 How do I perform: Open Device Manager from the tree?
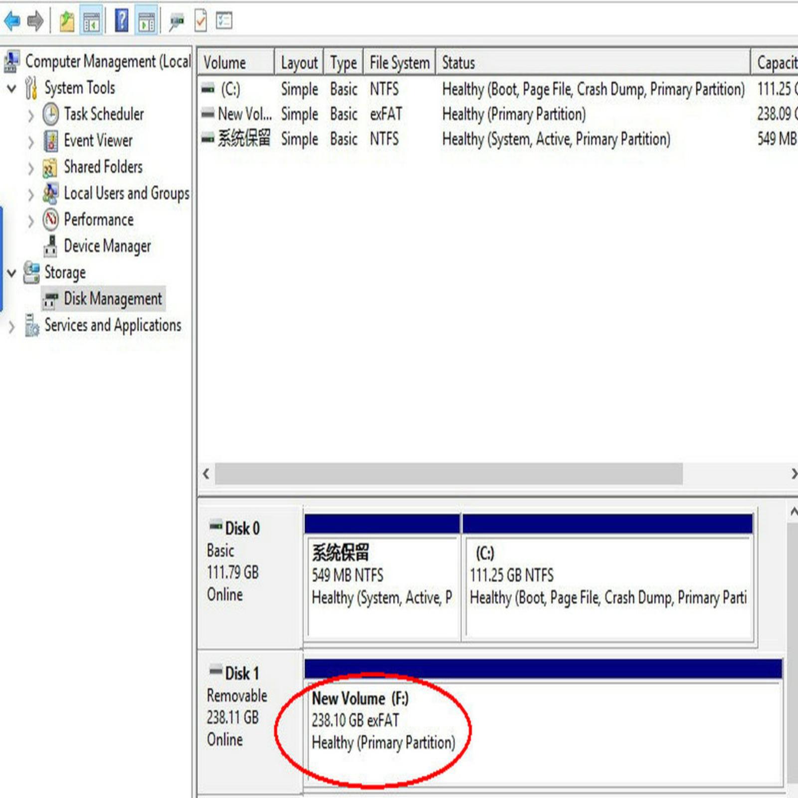coord(107,246)
